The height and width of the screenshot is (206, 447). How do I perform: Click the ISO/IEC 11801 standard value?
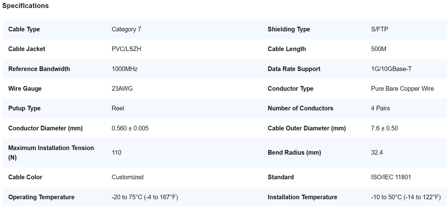[391, 177]
